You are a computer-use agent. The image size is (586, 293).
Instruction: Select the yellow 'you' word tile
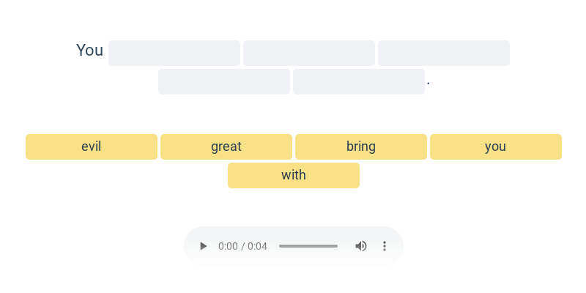pos(496,147)
